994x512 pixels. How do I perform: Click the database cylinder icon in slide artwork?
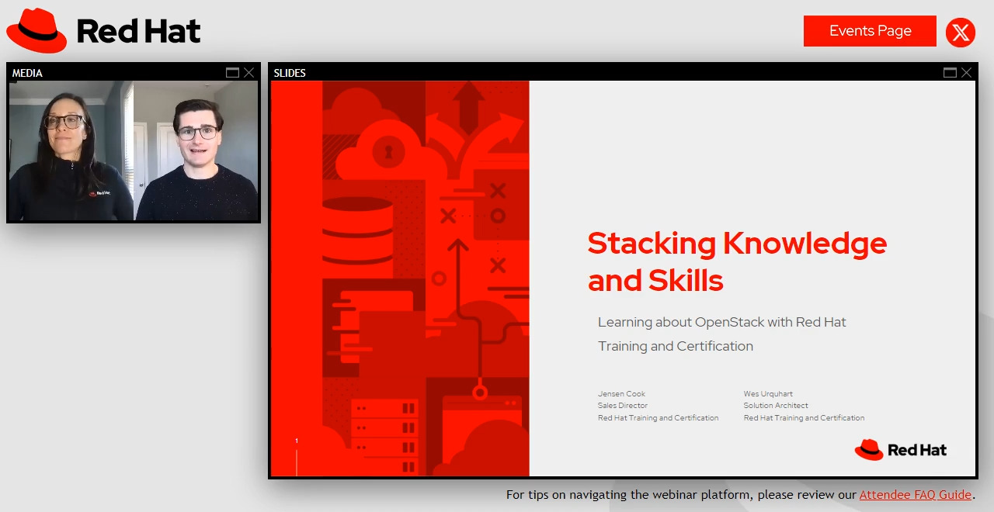tap(357, 230)
